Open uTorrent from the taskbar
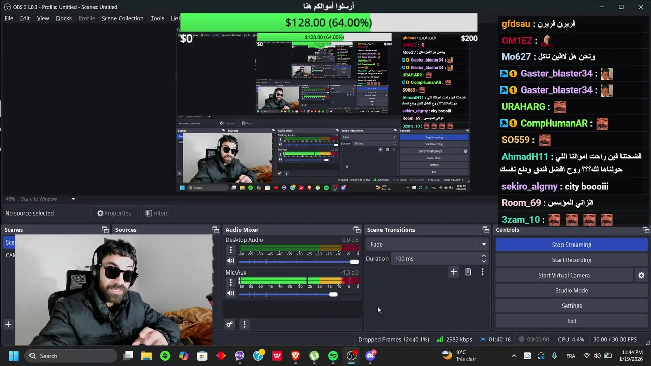Image resolution: width=651 pixels, height=366 pixels. pos(314,356)
